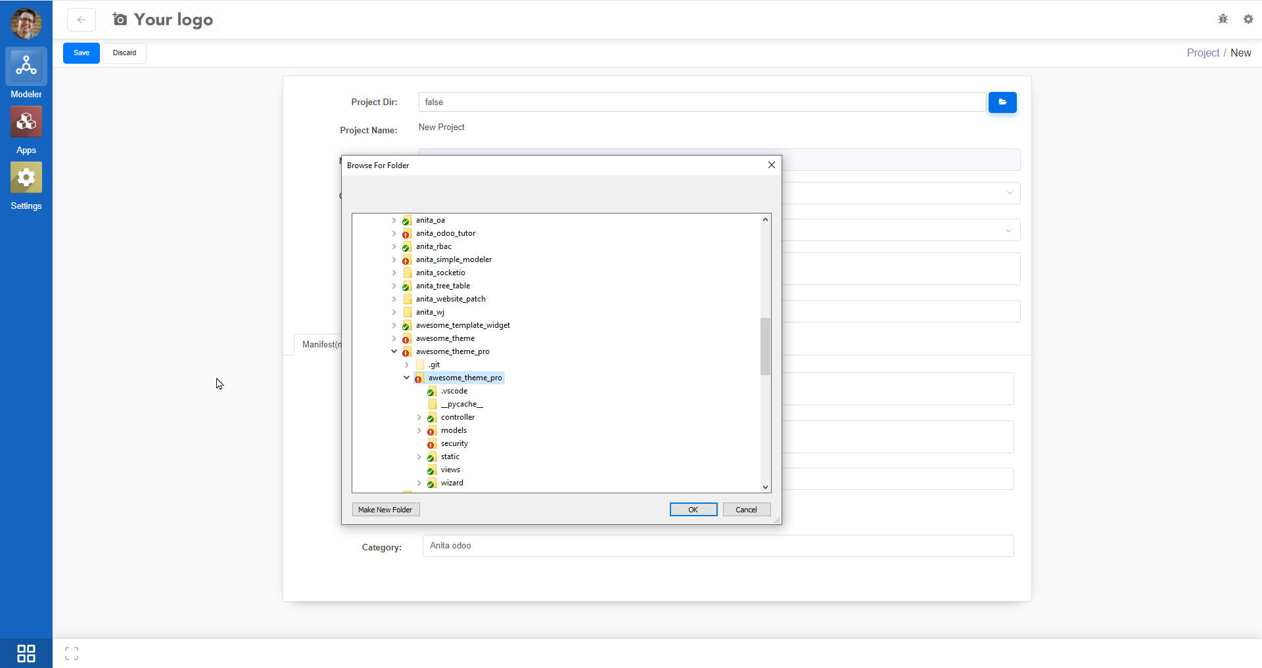Click the folder tree scrollbar thumb
Image resolution: width=1262 pixels, height=668 pixels.
point(765,346)
